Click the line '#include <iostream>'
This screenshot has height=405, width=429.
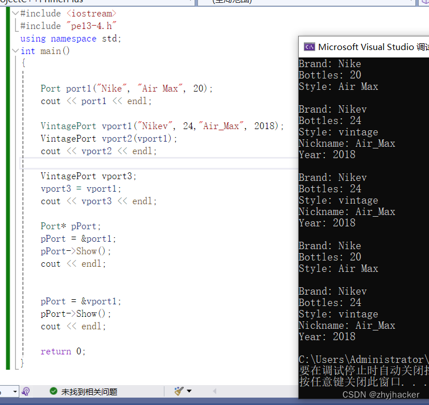(x=68, y=14)
